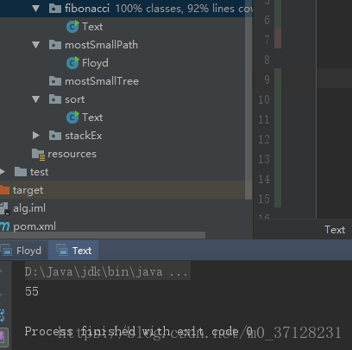Click the Process finished exit code message

139,331
